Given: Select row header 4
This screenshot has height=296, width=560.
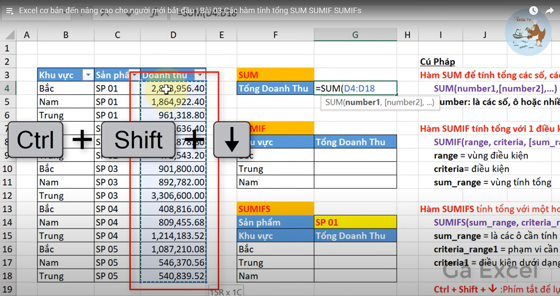Looking at the screenshot, I should tap(7, 88).
